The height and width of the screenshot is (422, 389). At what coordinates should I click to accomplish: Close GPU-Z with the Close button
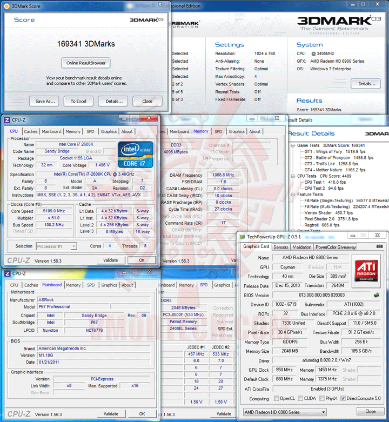(370, 412)
